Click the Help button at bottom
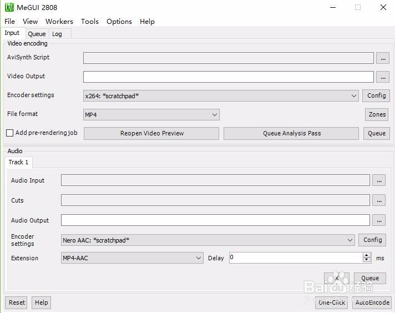Viewport: 395px width, 313px height. pyautogui.click(x=41, y=302)
